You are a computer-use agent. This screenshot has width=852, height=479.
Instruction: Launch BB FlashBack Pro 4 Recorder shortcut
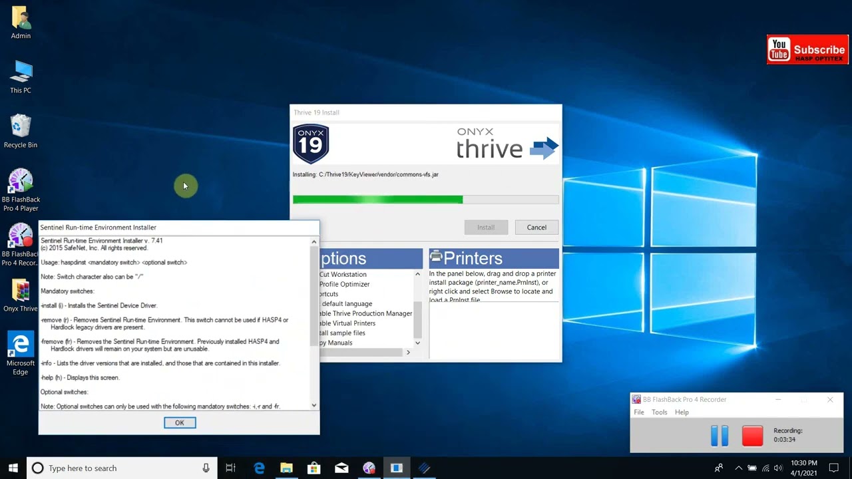21,245
